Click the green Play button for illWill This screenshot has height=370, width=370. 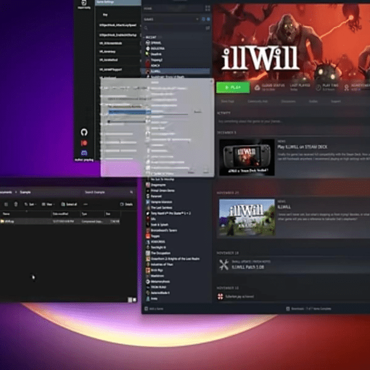[x=233, y=88]
